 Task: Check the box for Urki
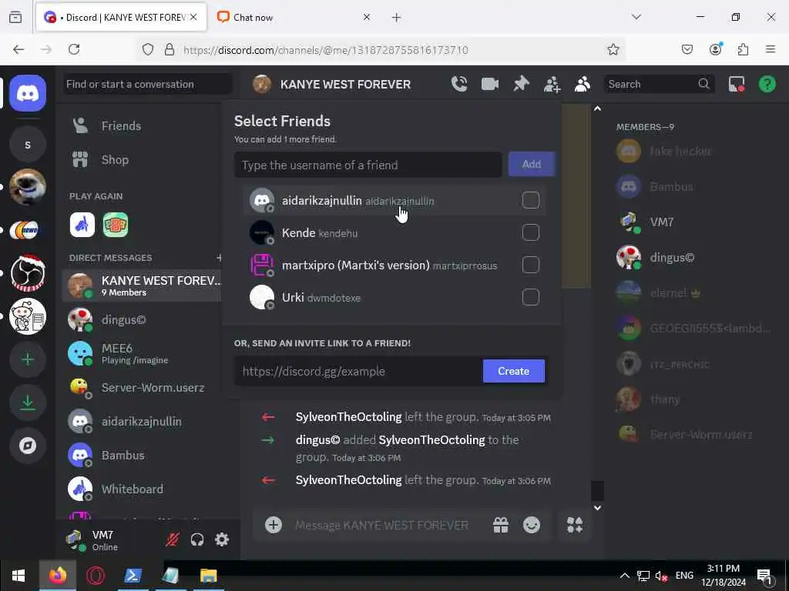[530, 297]
